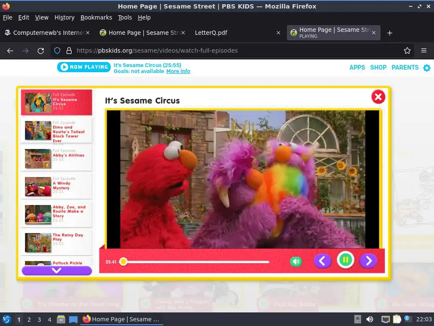Switch to the Computernewb's Internet tab
This screenshot has width=434, height=326.
click(x=47, y=33)
